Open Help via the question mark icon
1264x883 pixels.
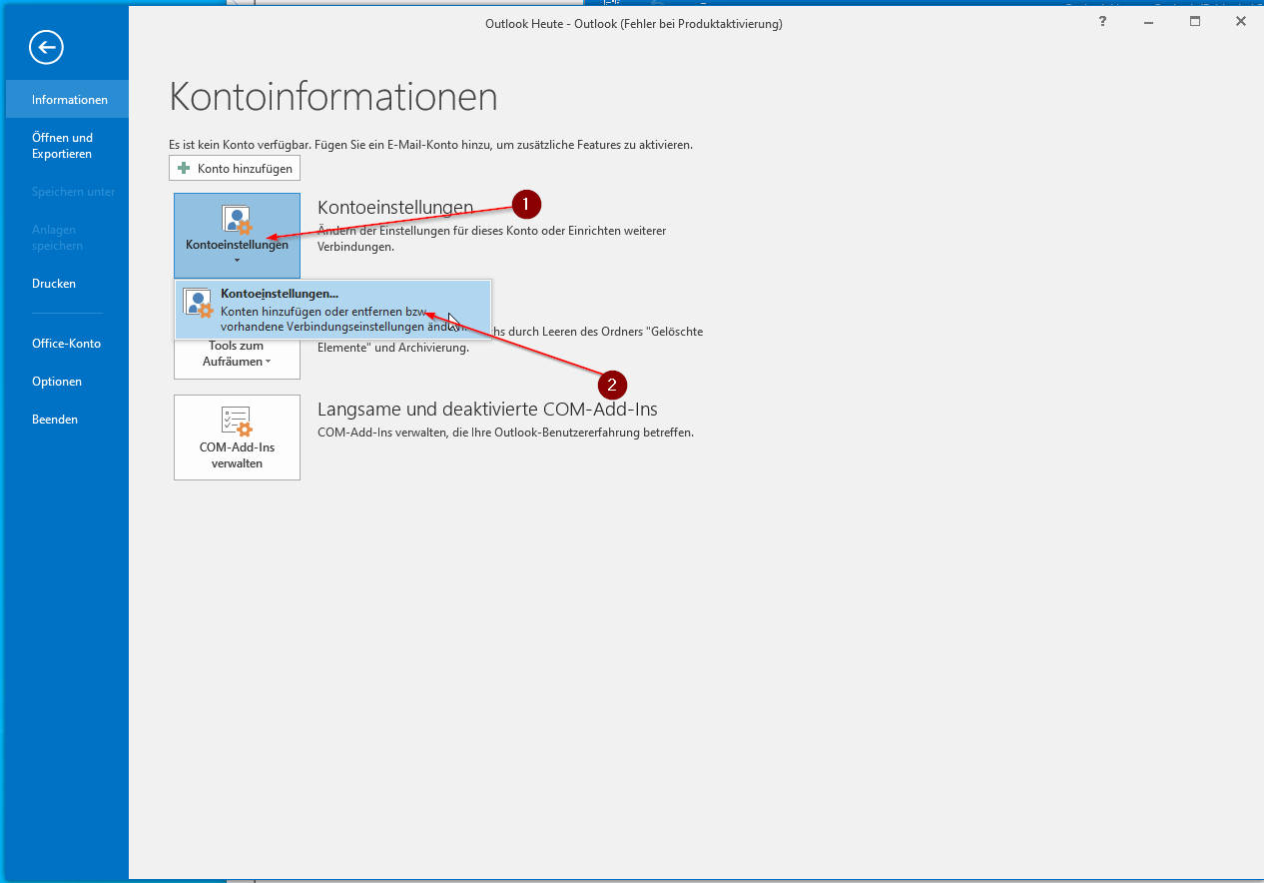(1105, 21)
